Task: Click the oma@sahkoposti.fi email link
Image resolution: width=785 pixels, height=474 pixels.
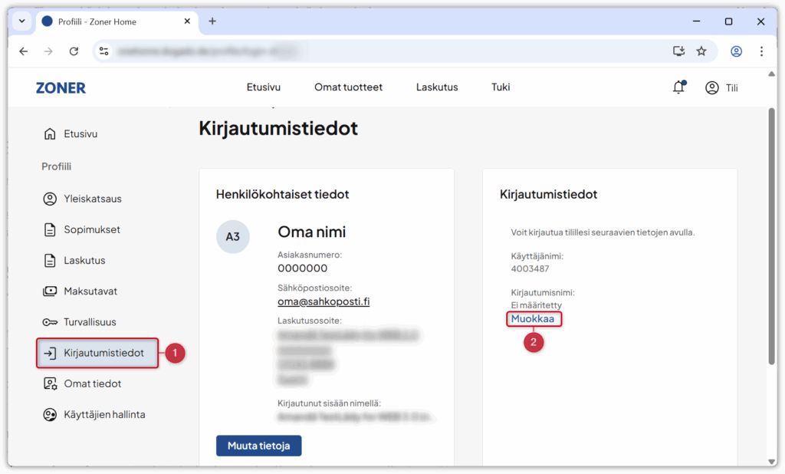Action: [324, 301]
